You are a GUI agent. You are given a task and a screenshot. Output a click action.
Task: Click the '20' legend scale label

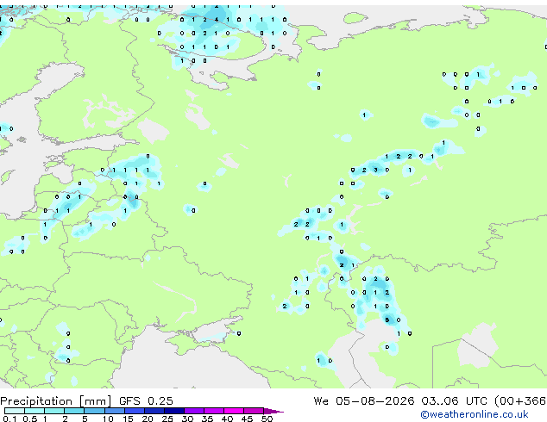tap(148, 419)
